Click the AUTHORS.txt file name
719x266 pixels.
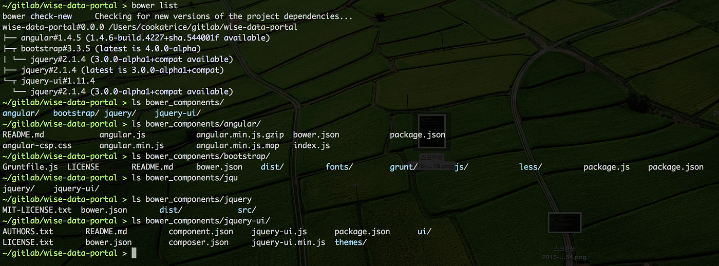pyautogui.click(x=28, y=232)
